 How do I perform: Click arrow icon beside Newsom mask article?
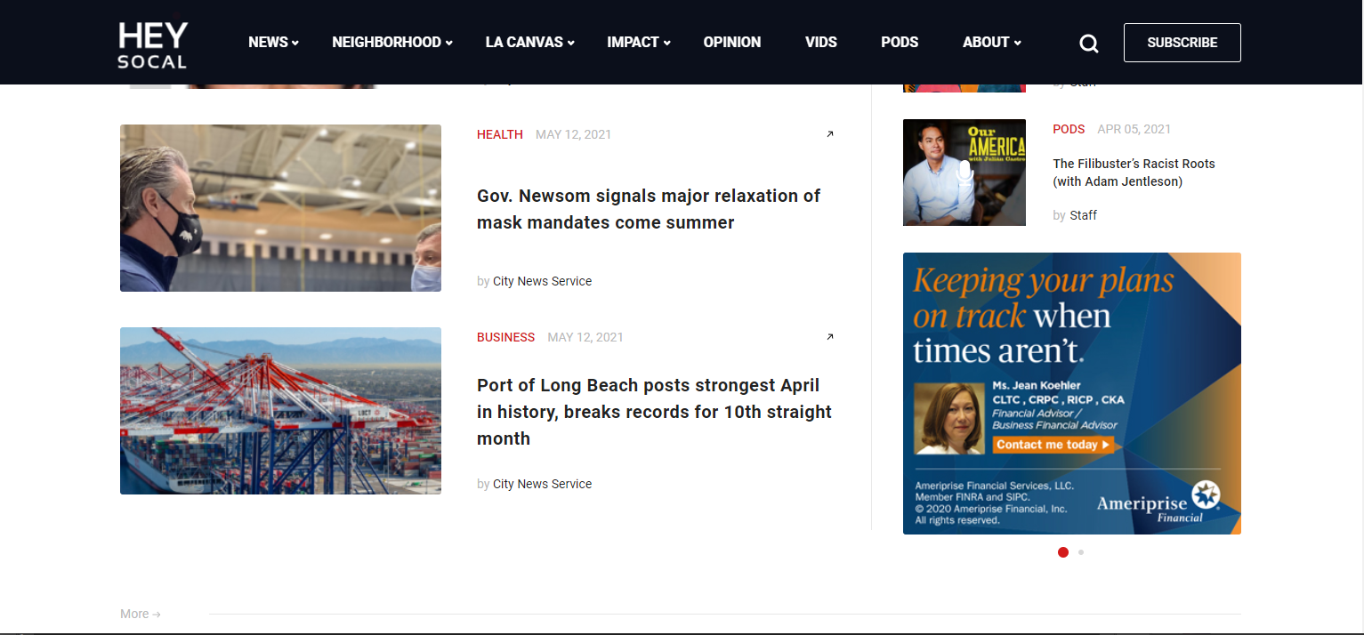point(830,134)
